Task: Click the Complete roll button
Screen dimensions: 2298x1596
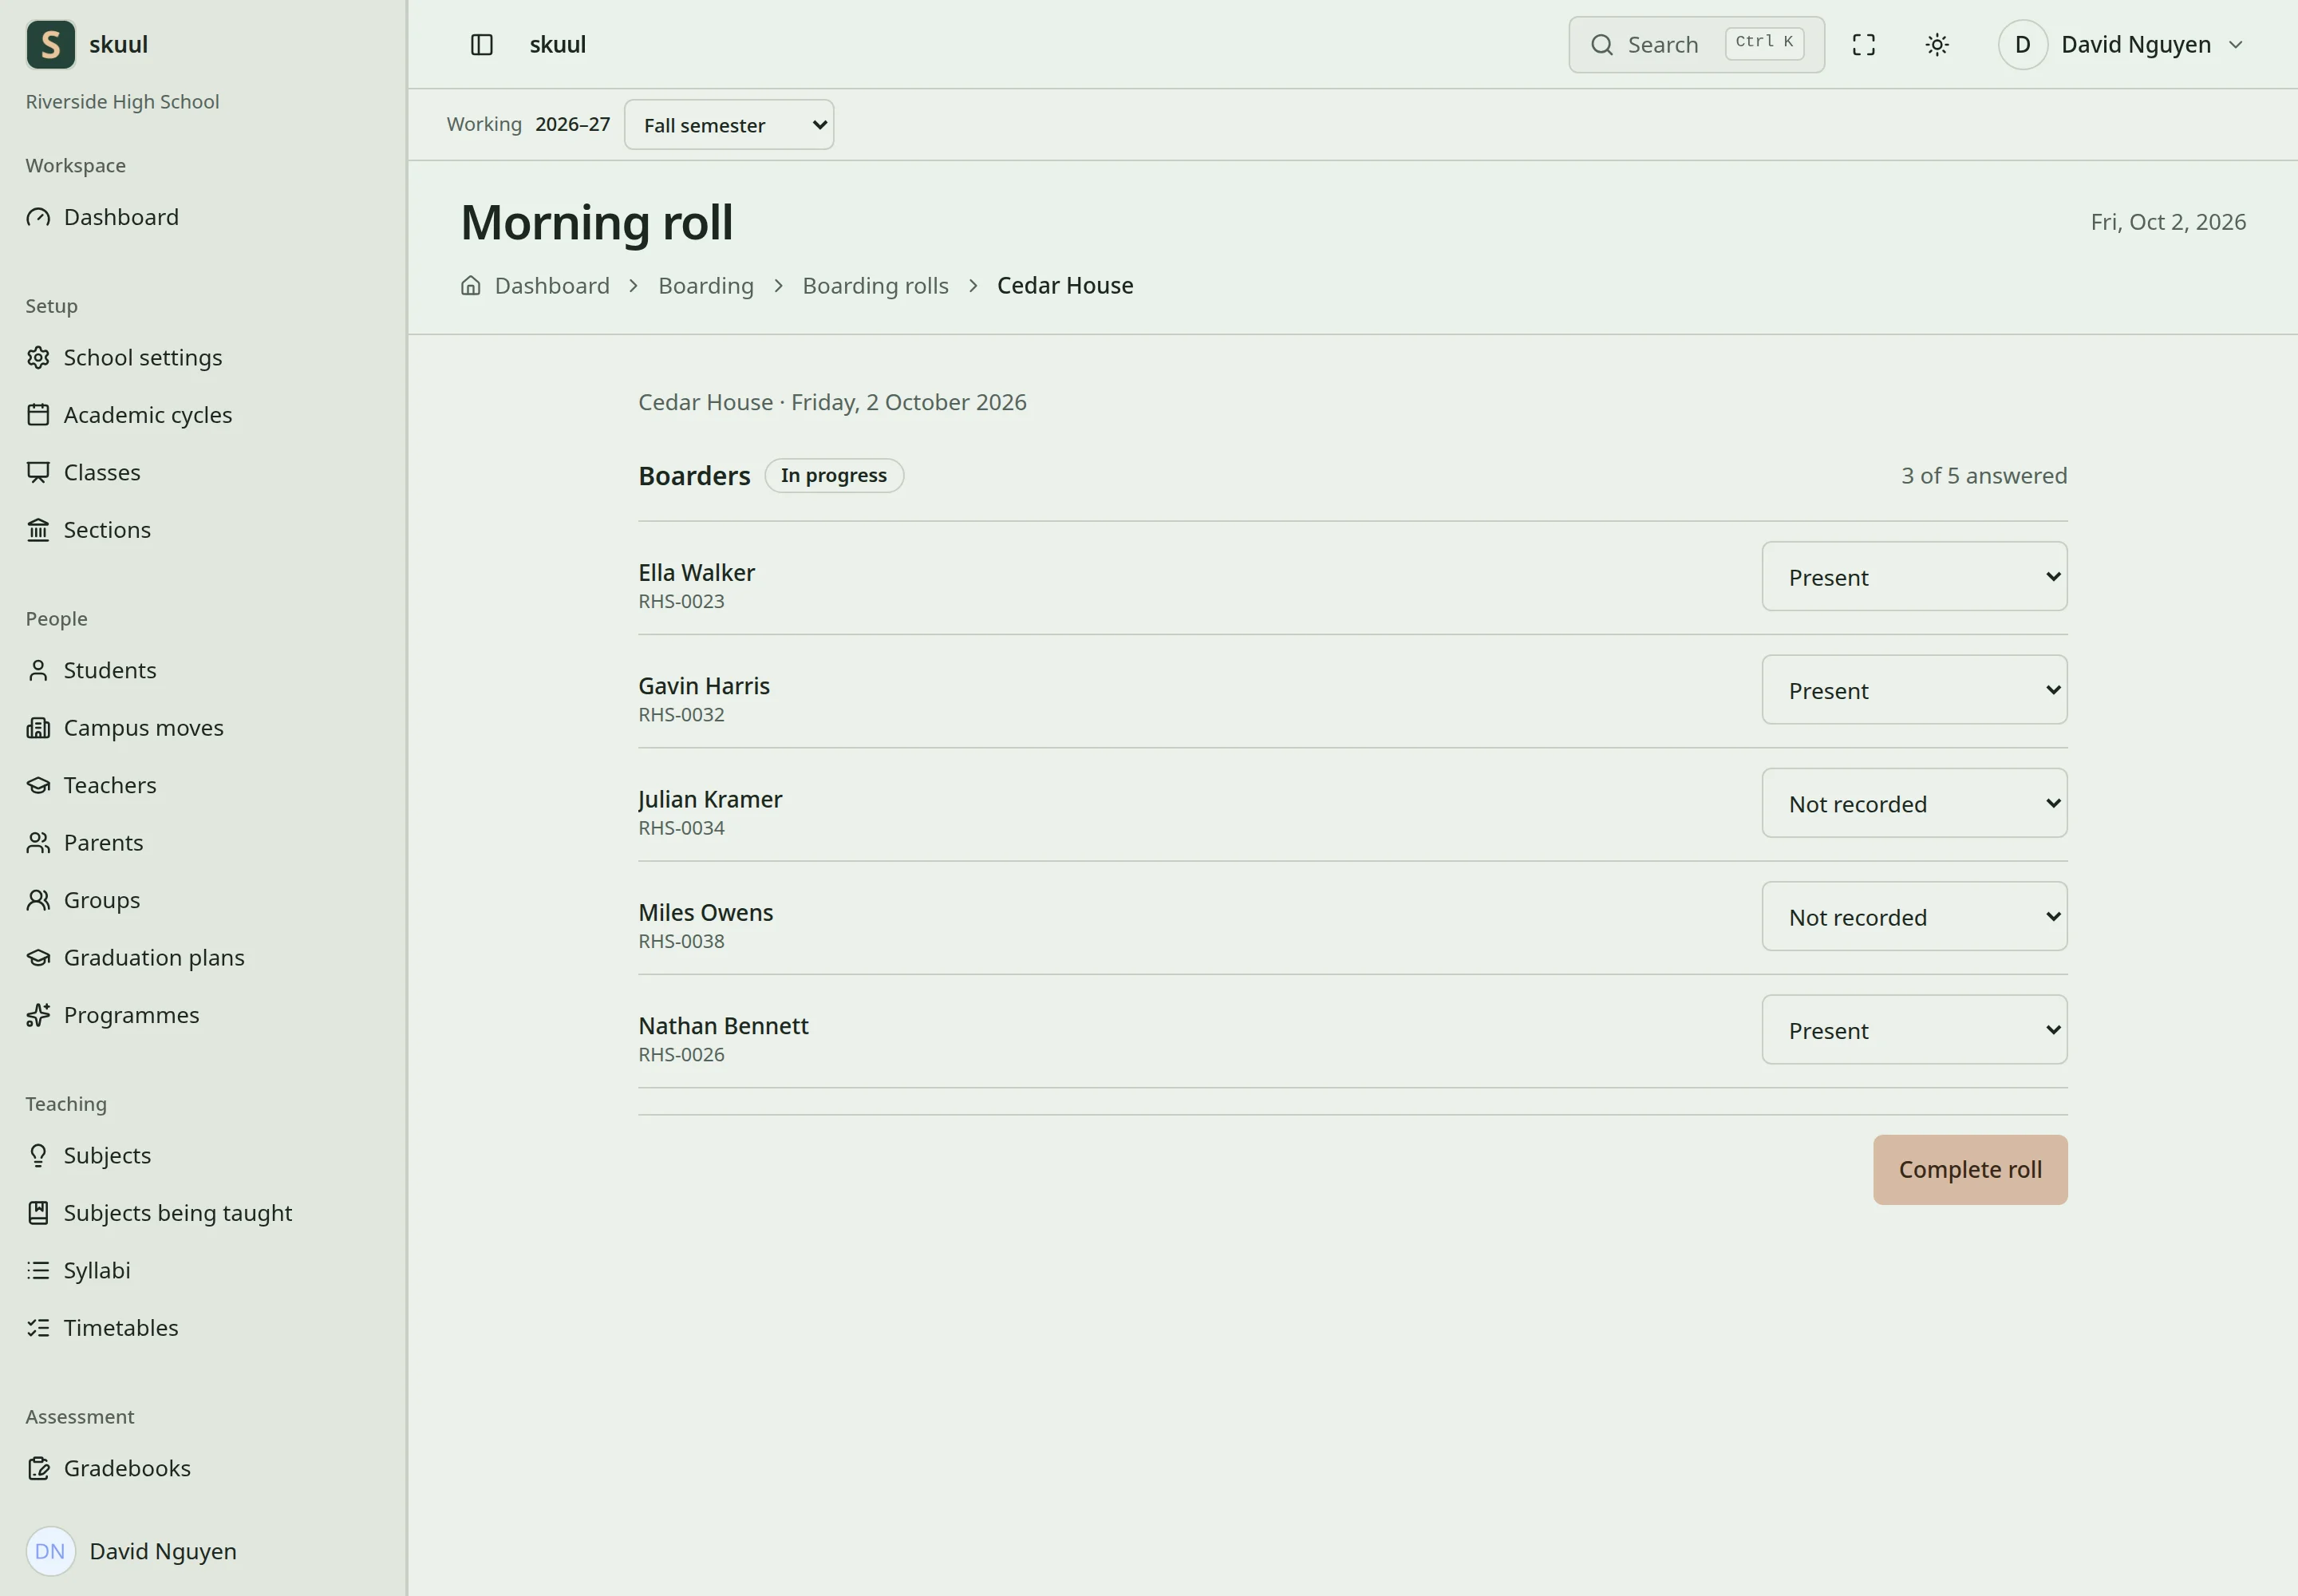Action: pyautogui.click(x=1970, y=1170)
